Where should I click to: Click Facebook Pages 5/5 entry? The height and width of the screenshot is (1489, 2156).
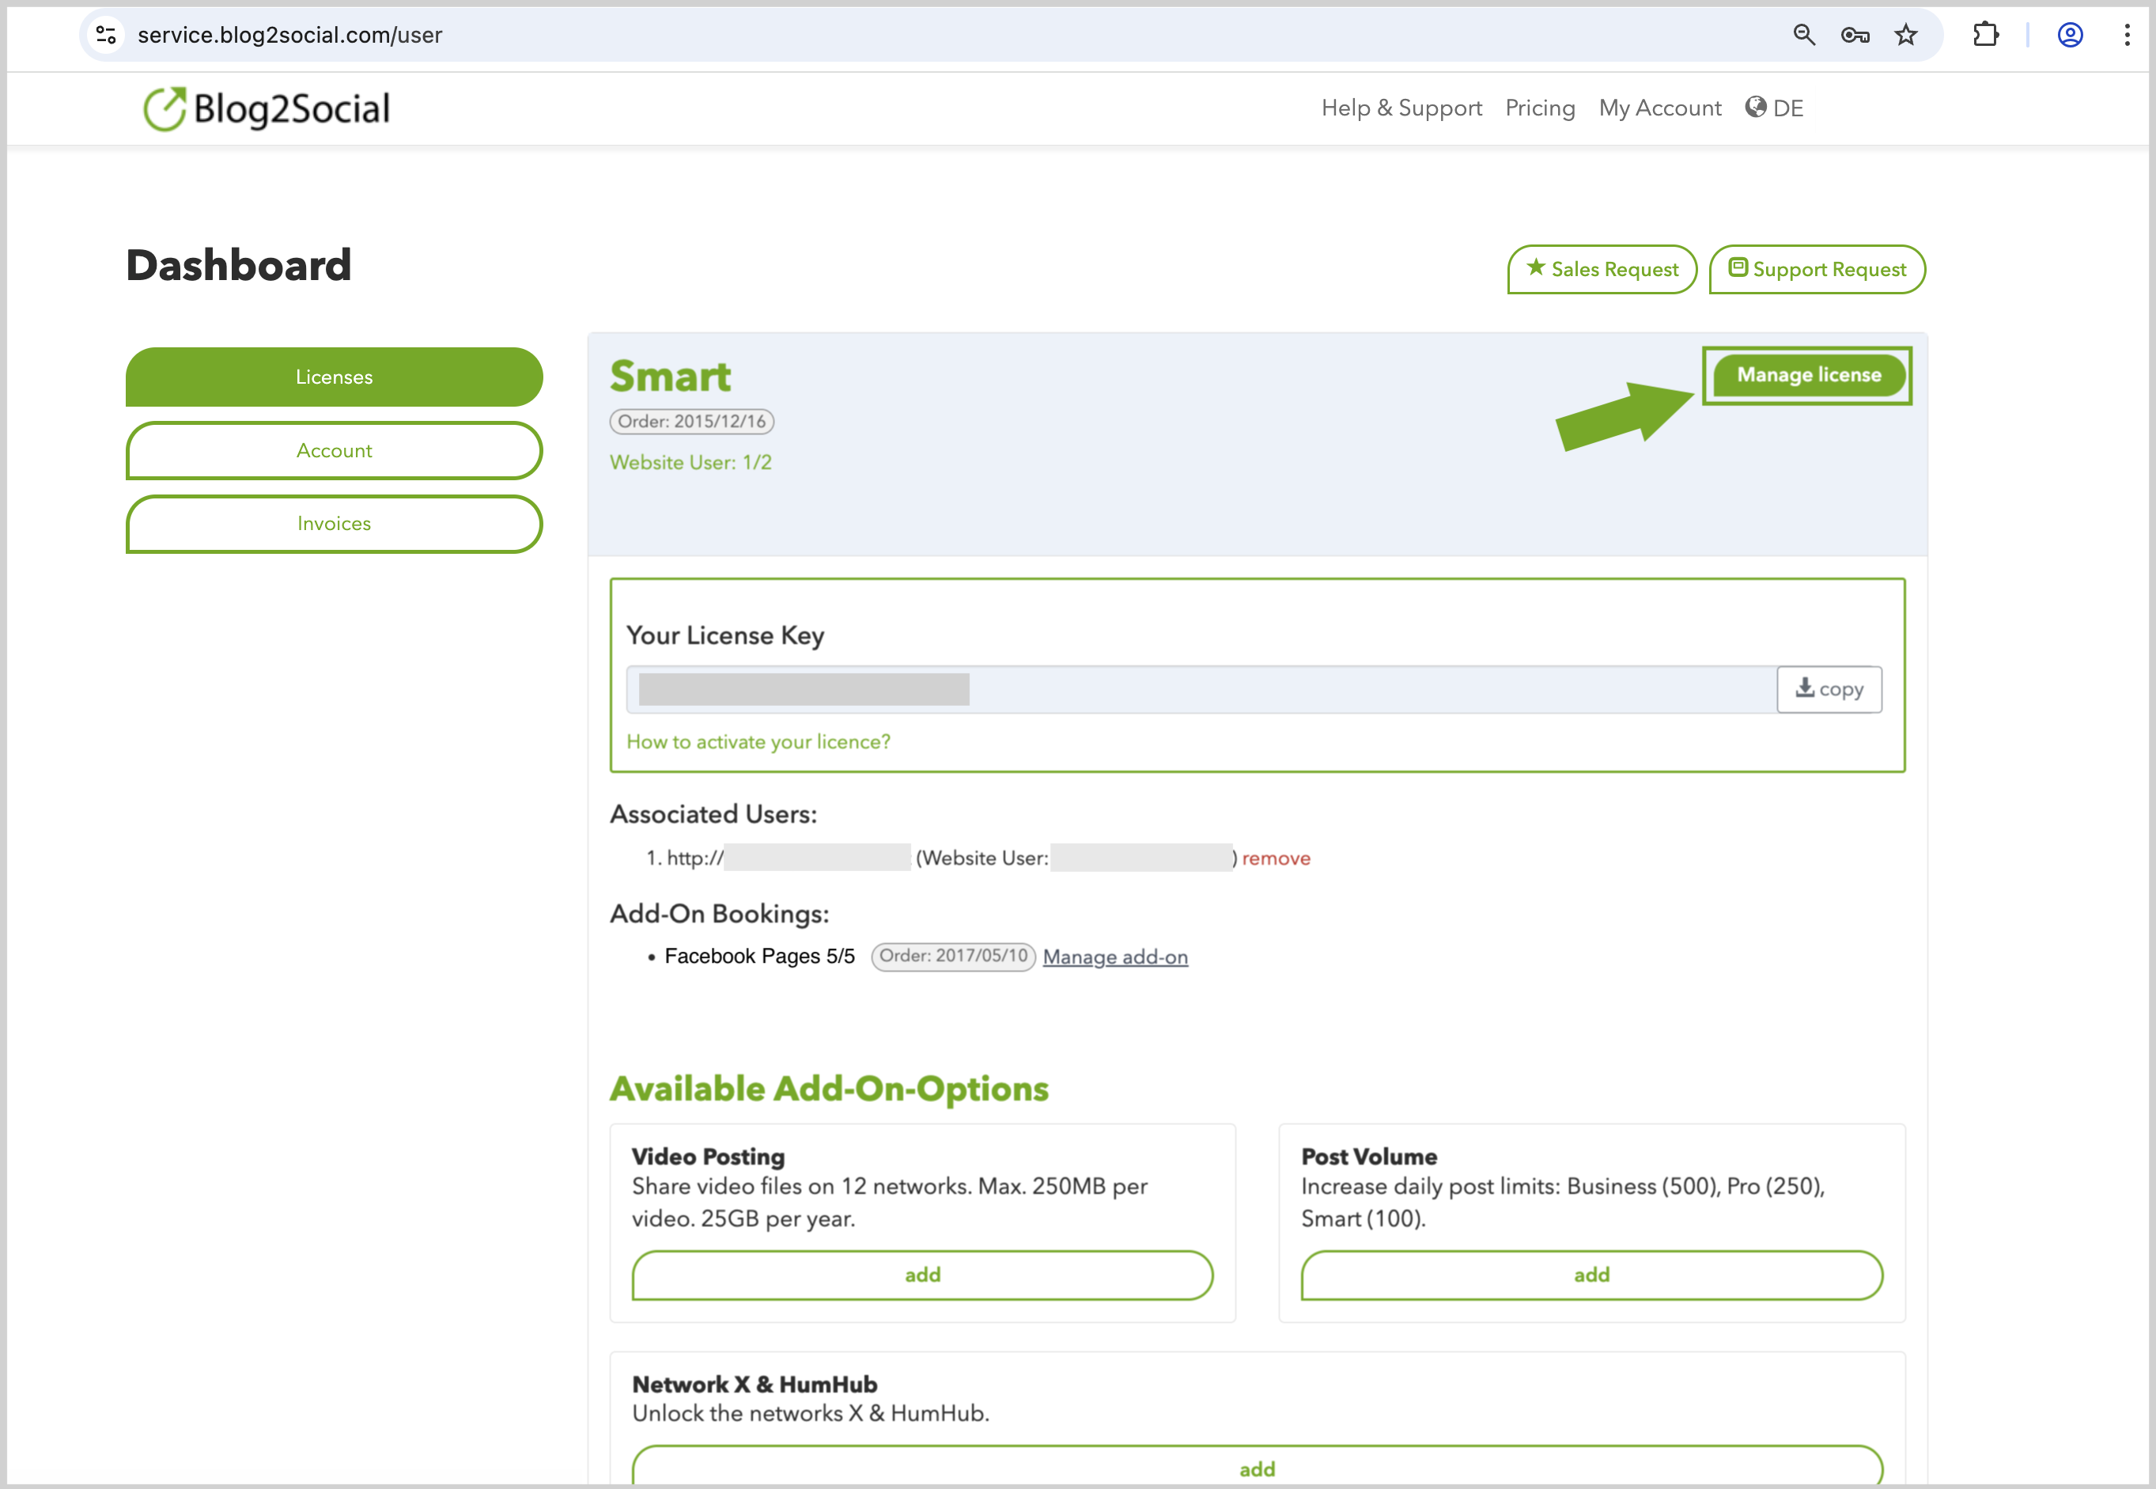click(x=759, y=957)
